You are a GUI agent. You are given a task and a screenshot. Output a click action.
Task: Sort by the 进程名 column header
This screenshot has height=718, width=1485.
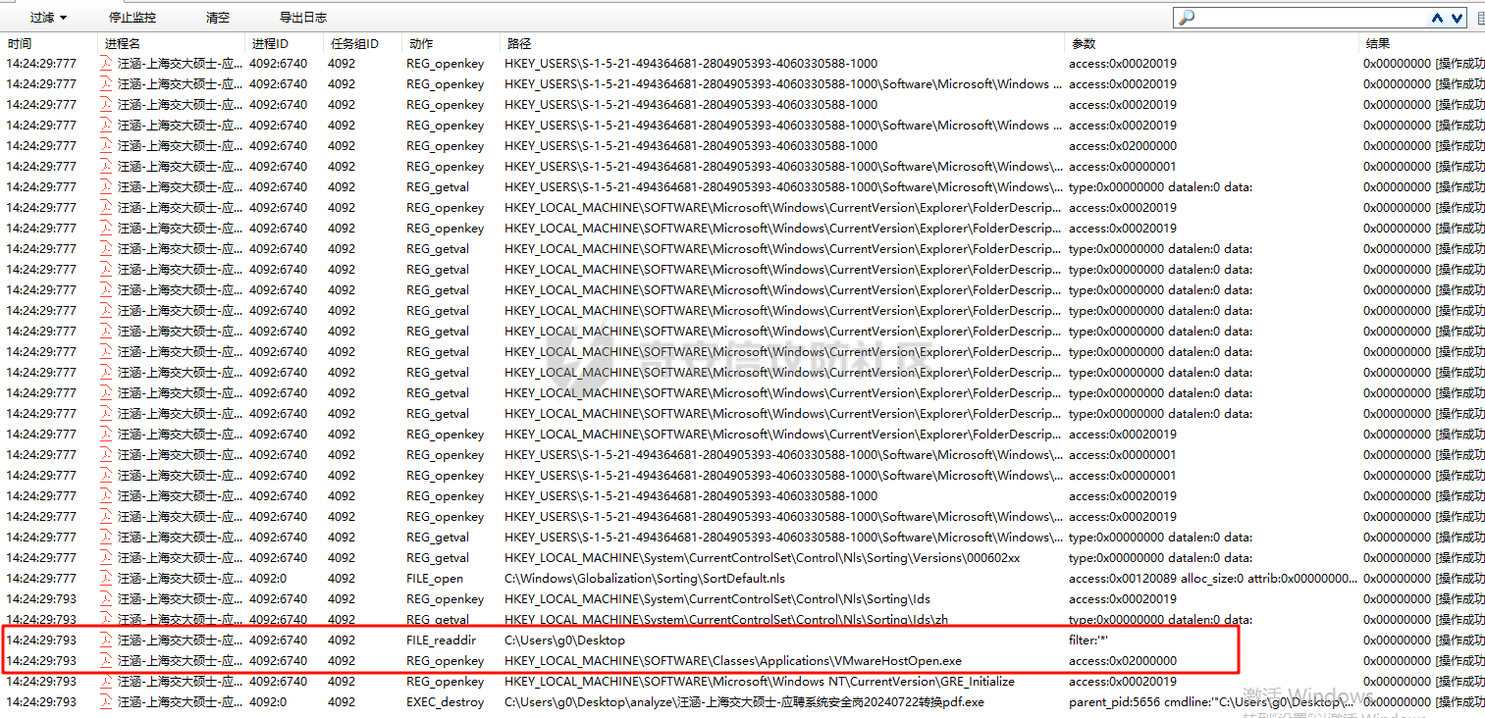[x=123, y=44]
